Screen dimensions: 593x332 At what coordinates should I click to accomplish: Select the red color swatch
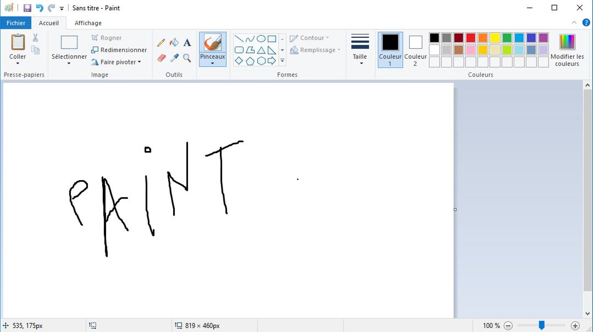pyautogui.click(x=470, y=38)
